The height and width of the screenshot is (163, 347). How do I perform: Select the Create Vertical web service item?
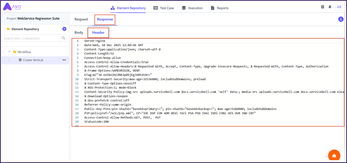(x=33, y=60)
